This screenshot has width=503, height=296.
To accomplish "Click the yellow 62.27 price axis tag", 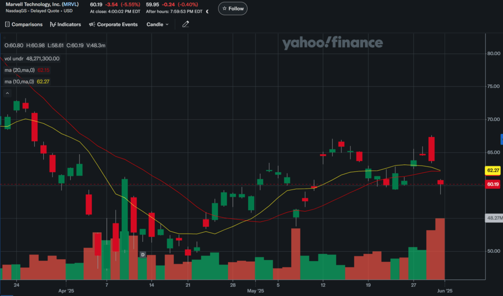I will pyautogui.click(x=493, y=170).
